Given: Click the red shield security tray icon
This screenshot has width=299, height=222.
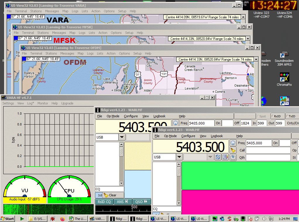Looking at the screenshot, I should click(x=250, y=219).
